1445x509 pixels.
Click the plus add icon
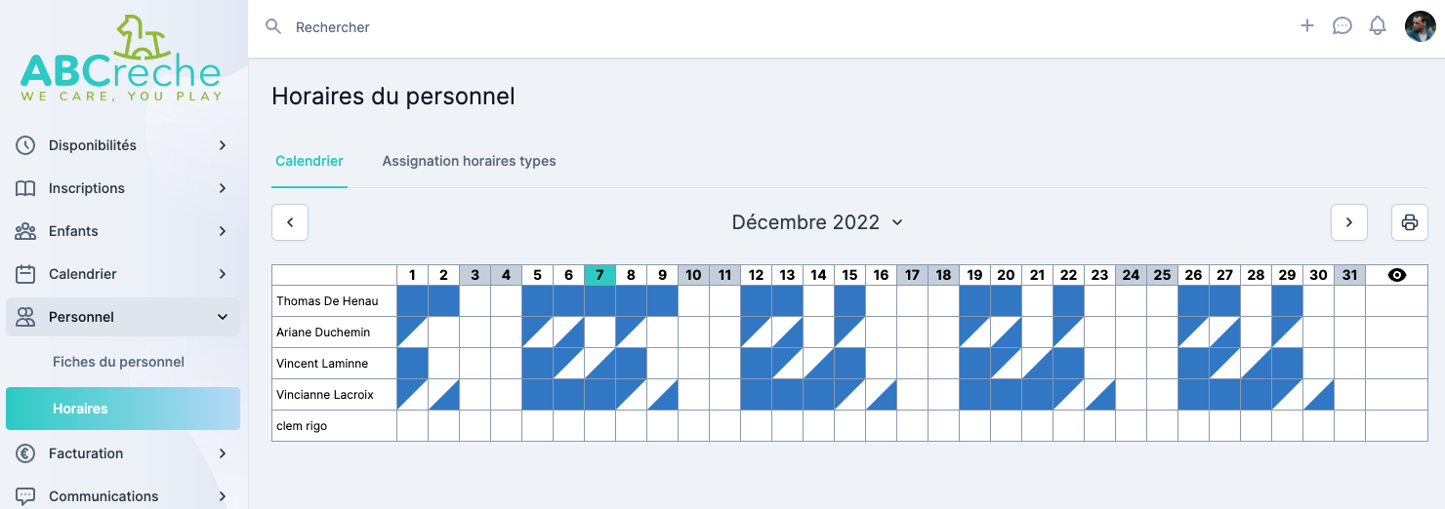(1306, 26)
